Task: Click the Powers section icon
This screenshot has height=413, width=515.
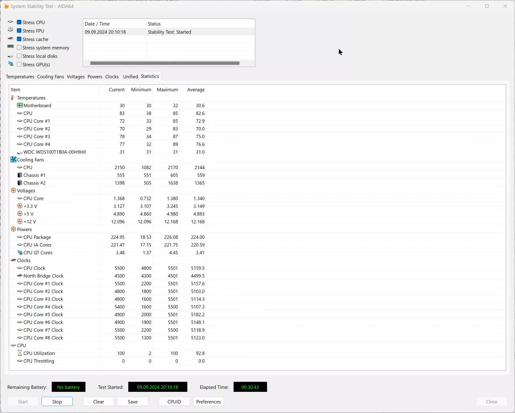Action: pyautogui.click(x=13, y=229)
